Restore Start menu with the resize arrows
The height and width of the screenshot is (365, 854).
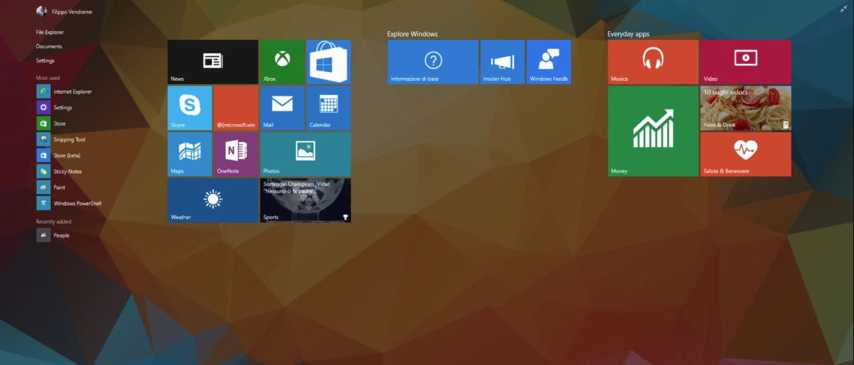[843, 9]
